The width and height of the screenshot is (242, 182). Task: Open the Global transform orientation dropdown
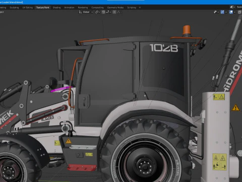pyautogui.click(x=86, y=12)
